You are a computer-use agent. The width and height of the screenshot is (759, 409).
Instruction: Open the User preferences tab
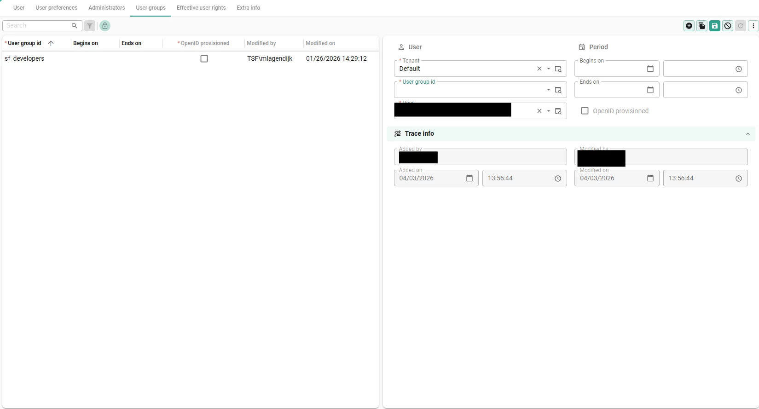pos(57,8)
